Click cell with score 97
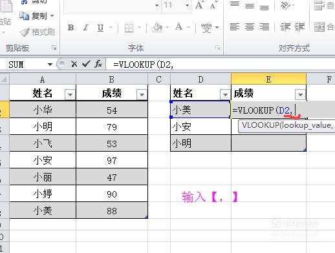335x253 pixels. (112, 160)
